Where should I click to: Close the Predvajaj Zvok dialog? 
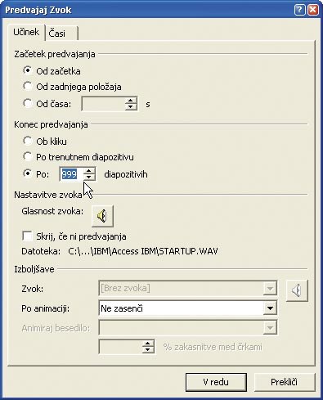click(x=313, y=10)
